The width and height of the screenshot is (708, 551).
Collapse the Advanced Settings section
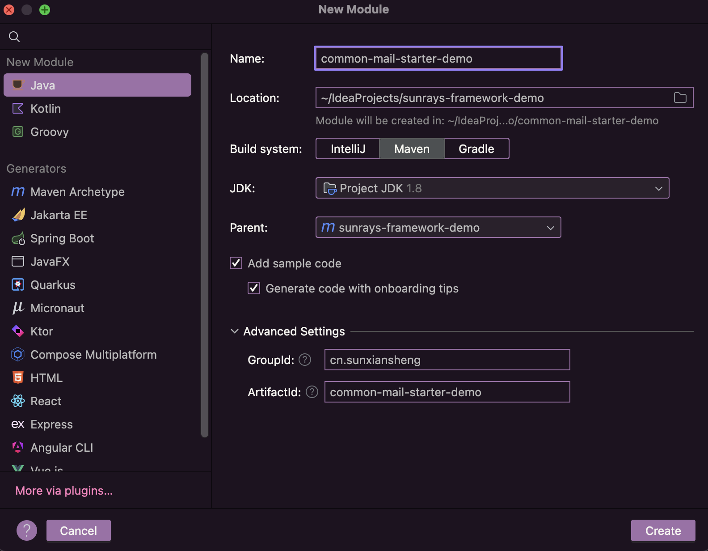coord(234,331)
